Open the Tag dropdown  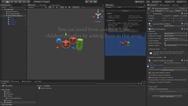161,11
